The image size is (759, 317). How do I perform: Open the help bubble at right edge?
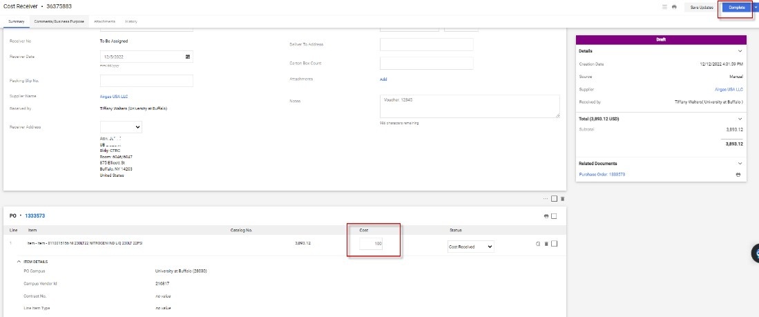click(755, 253)
